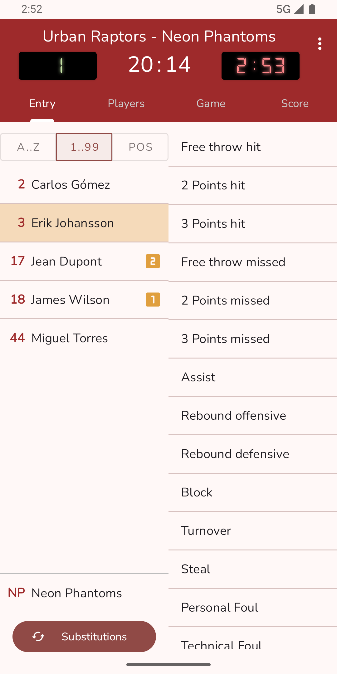337x674 pixels.
Task: Tap the foul badge next to James Wilson
Action: coord(153,300)
